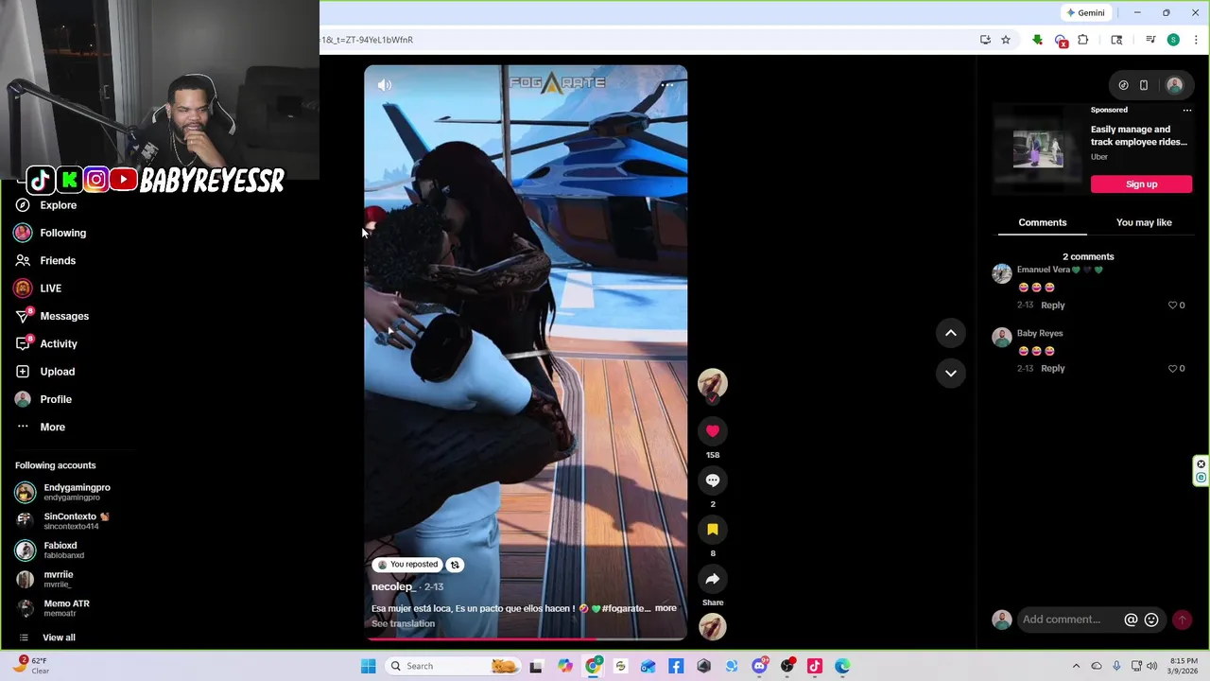The width and height of the screenshot is (1210, 681).
Task: Open spinning sound disc at bottom right of video
Action: coord(713,626)
